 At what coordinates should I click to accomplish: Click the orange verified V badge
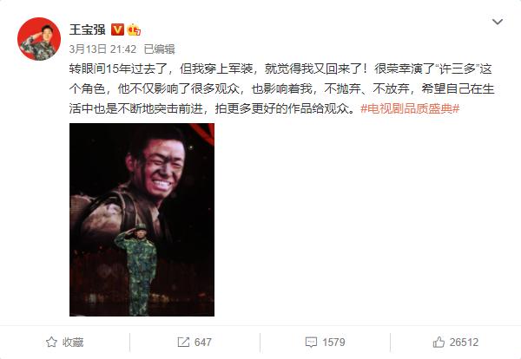(117, 29)
